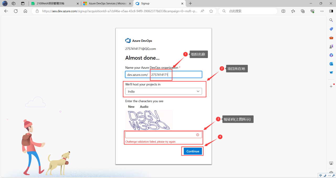Open Edge settings and more menu
Screen dimensions: 336x178
pos(322,11)
